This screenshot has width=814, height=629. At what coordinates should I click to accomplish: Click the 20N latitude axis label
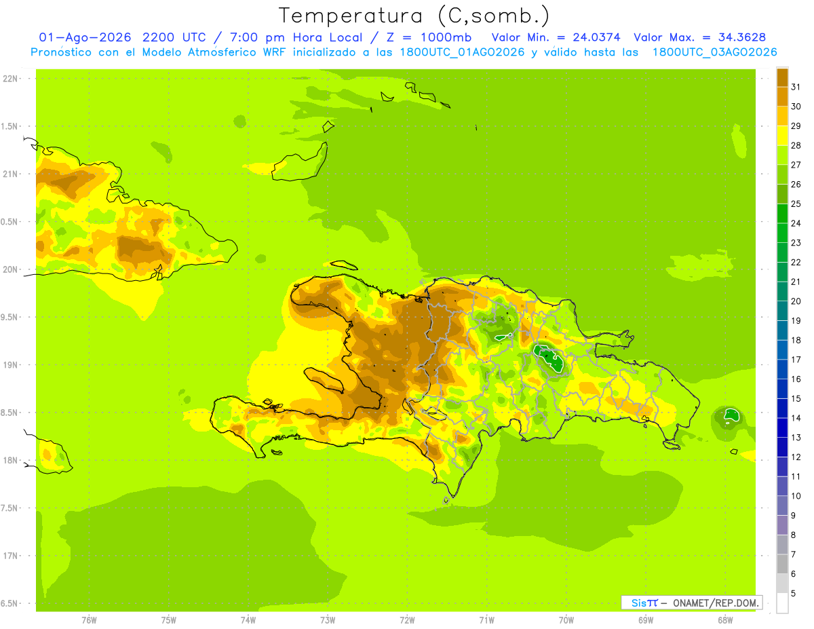pyautogui.click(x=10, y=269)
